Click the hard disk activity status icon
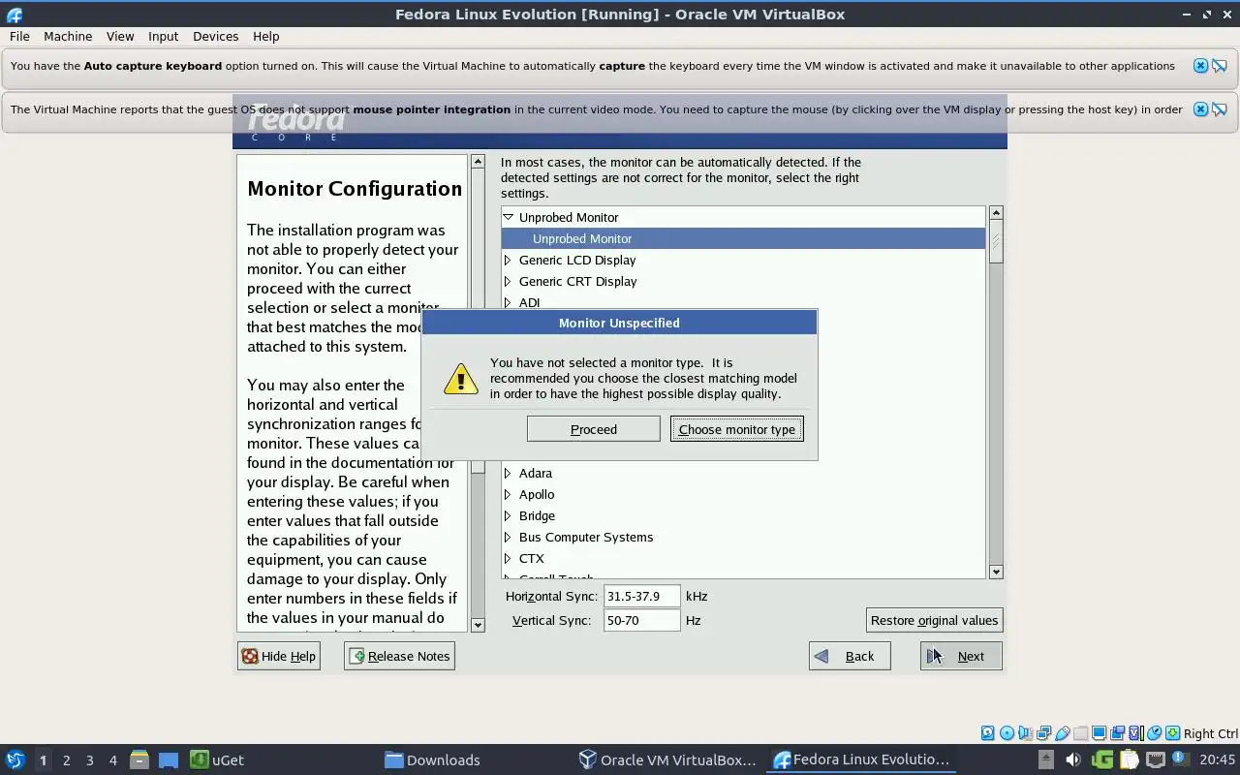The height and width of the screenshot is (775, 1240). [987, 733]
